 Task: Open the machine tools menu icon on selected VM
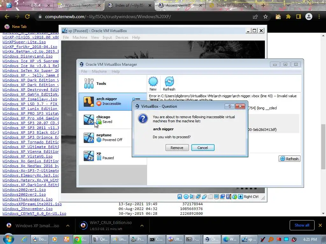coord(136,99)
